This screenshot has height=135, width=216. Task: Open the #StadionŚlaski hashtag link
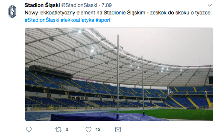[x=42, y=20]
